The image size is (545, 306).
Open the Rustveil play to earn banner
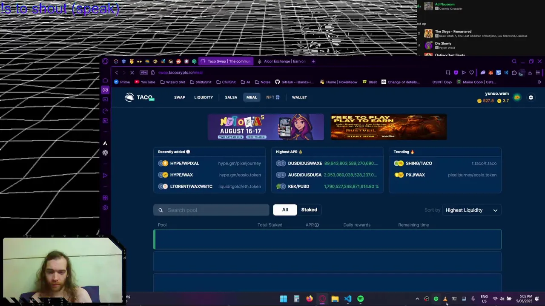[x=389, y=127]
